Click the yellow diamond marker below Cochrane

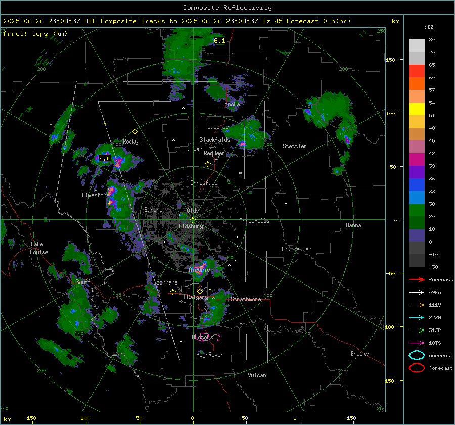pyautogui.click(x=173, y=292)
